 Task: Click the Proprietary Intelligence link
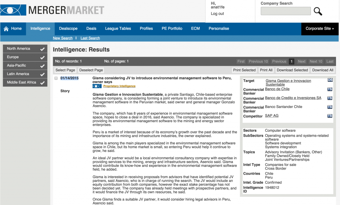click(119, 86)
